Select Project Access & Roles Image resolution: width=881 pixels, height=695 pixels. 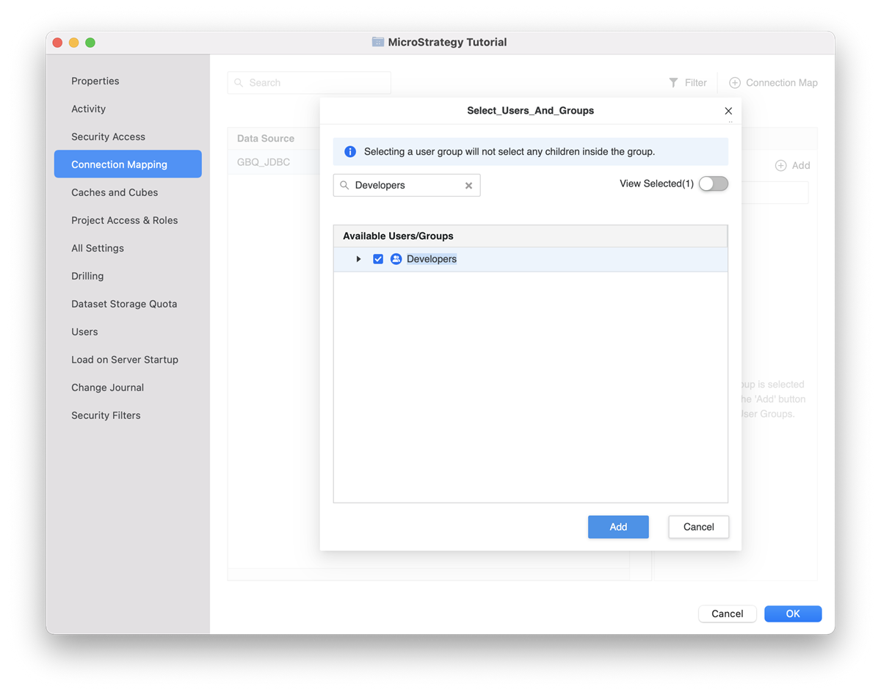click(124, 220)
